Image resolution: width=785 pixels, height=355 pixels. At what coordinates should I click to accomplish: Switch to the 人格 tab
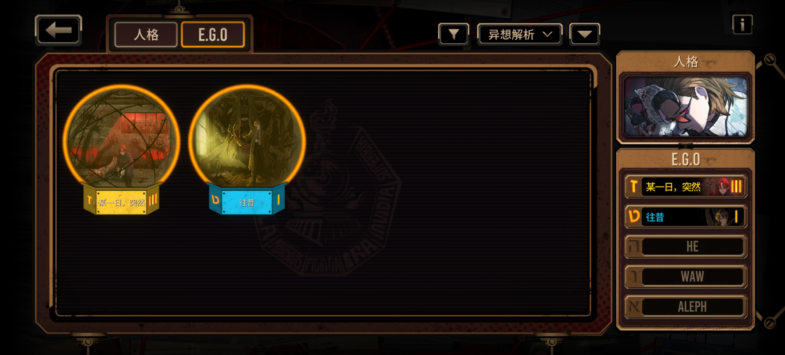coord(146,35)
